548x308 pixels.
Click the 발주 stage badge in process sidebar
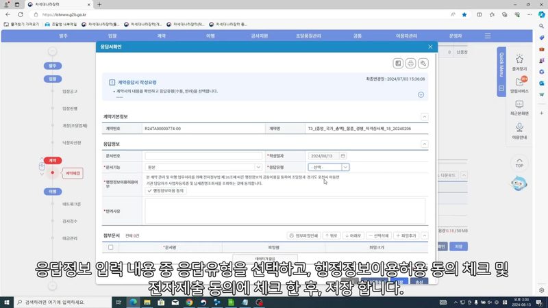pyautogui.click(x=53, y=66)
